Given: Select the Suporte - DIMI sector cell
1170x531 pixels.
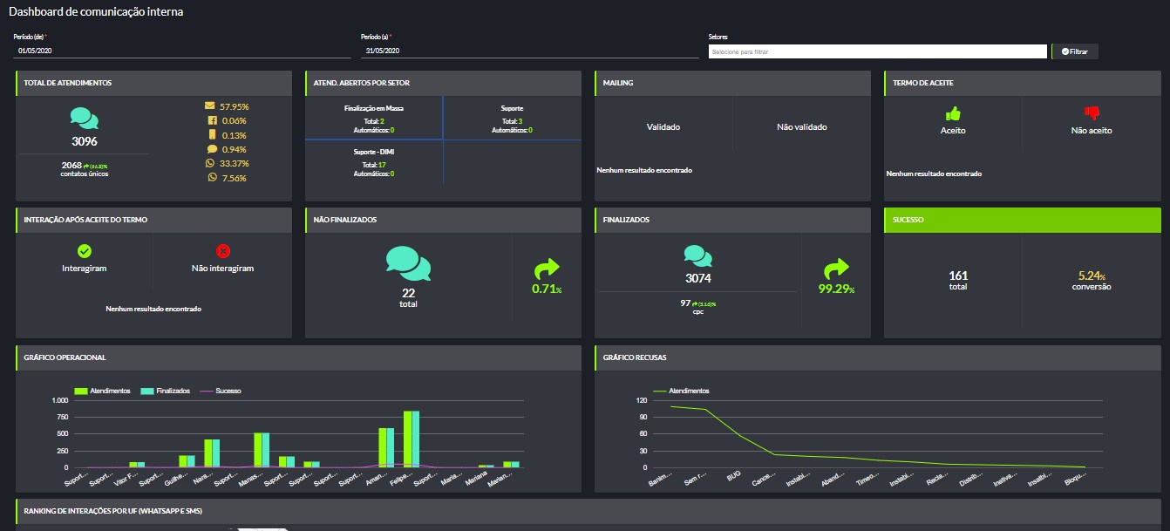Looking at the screenshot, I should 373,162.
